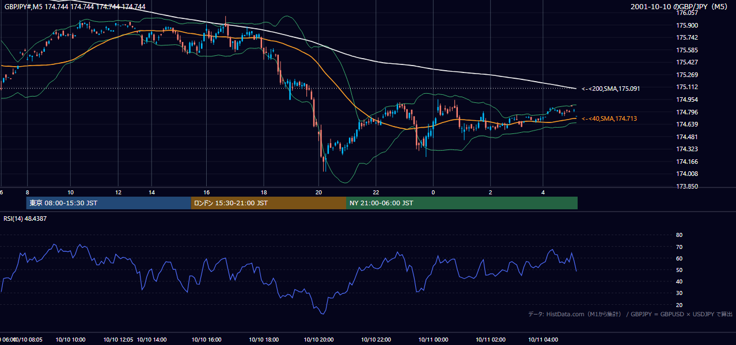The width and height of the screenshot is (736, 345).
Task: Click the 10/10 16:00 bottom date label
Action: [x=207, y=340]
